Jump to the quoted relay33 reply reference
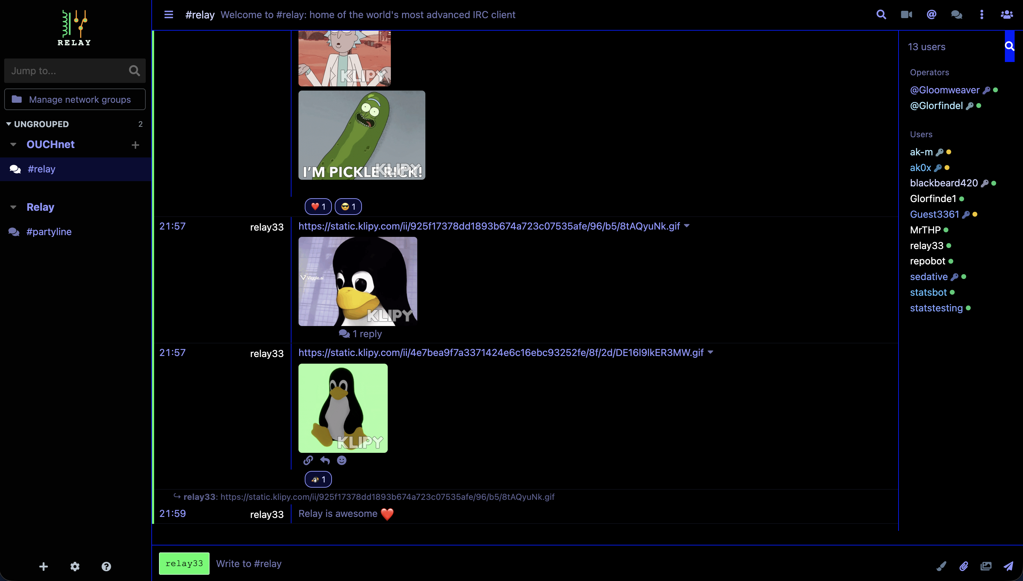Viewport: 1023px width, 581px height. [x=364, y=497]
